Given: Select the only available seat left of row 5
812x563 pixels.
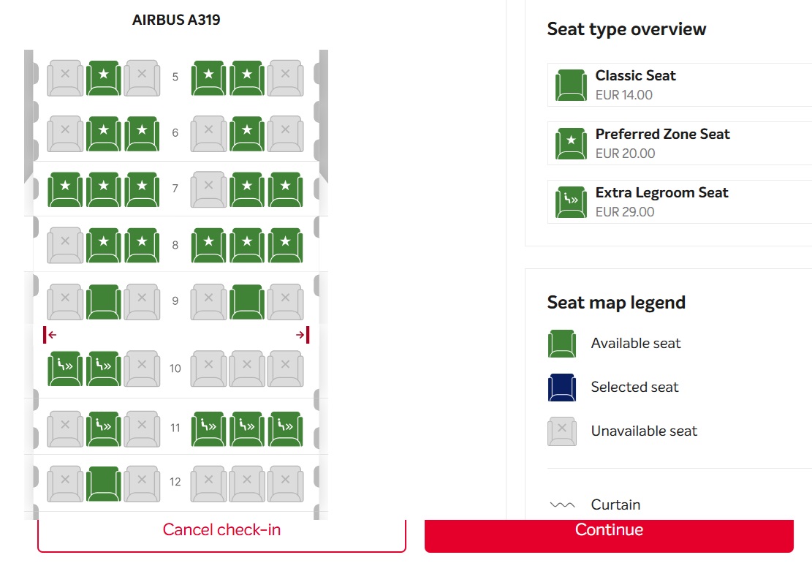Looking at the screenshot, I should tap(103, 78).
